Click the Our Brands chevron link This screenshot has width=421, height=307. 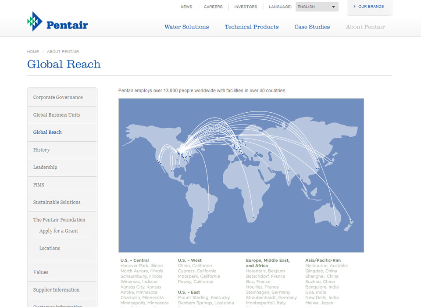[369, 7]
